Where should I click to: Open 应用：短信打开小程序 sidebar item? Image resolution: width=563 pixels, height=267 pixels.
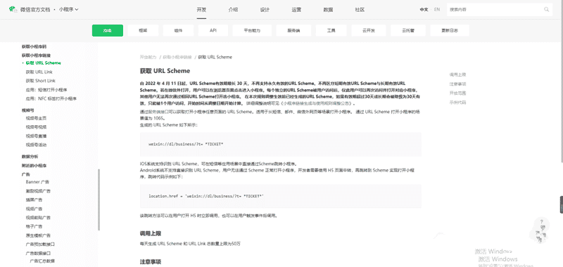(46, 90)
